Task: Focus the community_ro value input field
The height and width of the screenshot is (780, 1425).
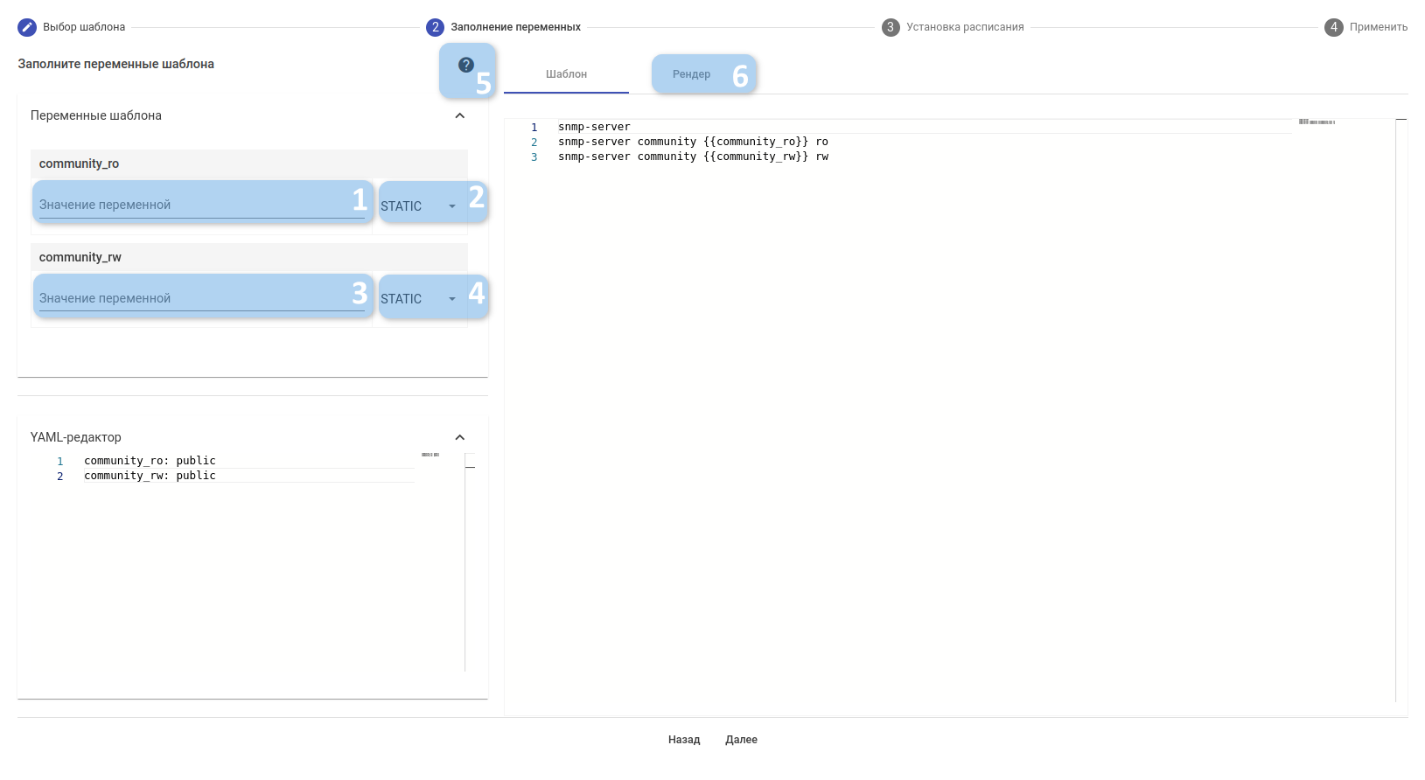Action: coord(202,205)
